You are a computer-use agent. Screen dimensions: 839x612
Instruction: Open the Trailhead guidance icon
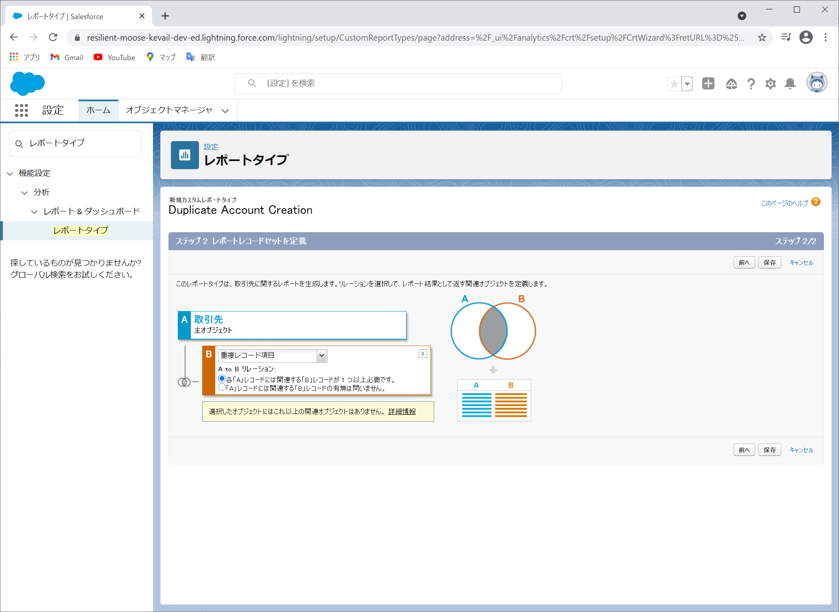731,84
